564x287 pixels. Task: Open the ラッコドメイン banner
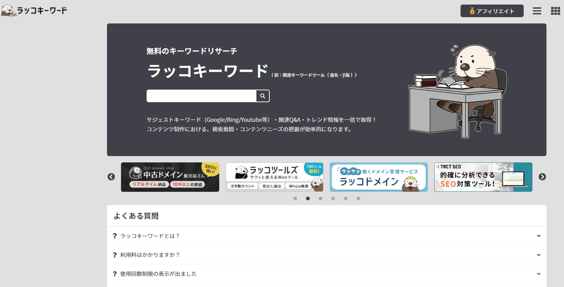tap(379, 177)
